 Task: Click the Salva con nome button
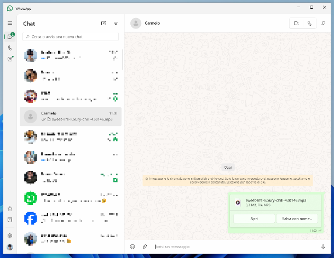pos(297,219)
